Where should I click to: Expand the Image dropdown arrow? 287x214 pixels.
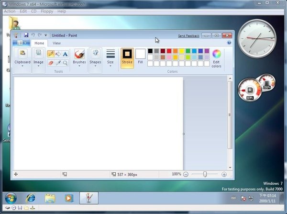click(38, 66)
